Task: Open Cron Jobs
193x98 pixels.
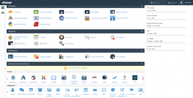Action: click(x=40, y=37)
